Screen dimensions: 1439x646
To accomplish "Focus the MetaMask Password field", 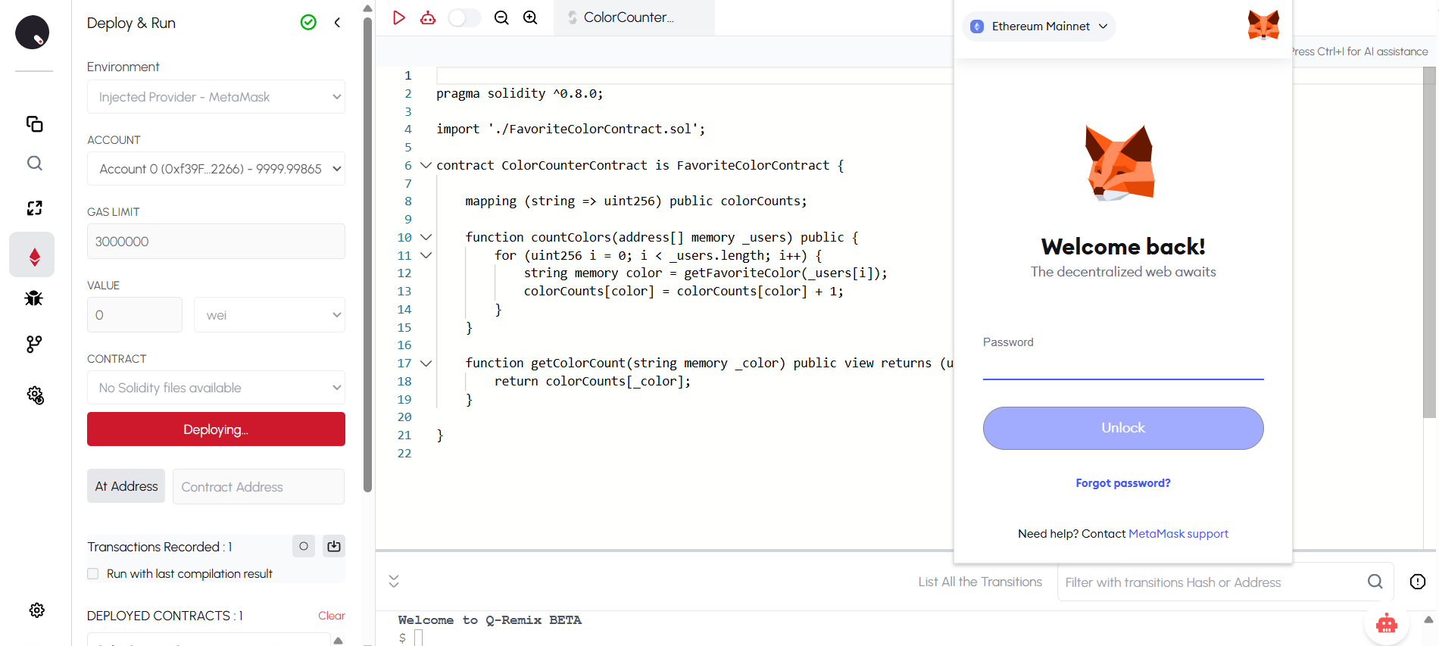I will click(1122, 366).
